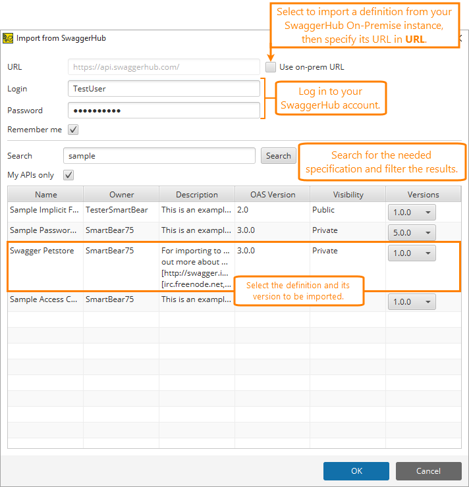Click SmartBear75 owner in Sample Access row
Image resolution: width=469 pixels, height=487 pixels.
110,299
